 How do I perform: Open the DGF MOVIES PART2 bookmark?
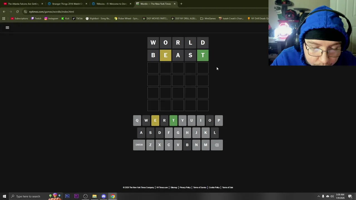[x=155, y=18]
